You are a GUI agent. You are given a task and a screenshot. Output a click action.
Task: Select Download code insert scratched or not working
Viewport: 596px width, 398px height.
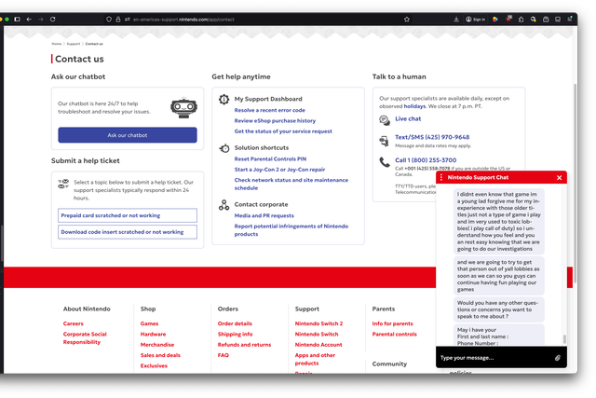(x=128, y=232)
